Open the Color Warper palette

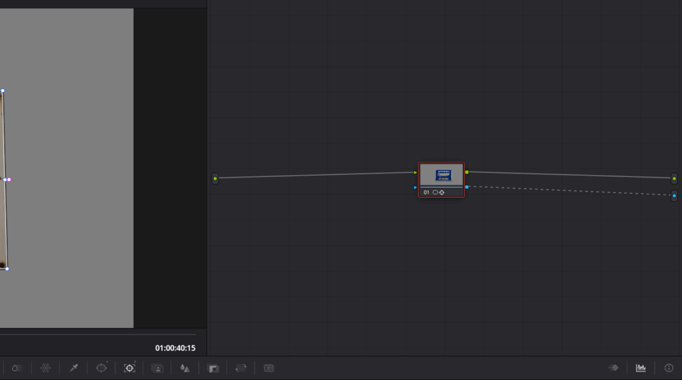tap(46, 368)
